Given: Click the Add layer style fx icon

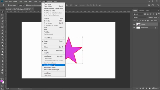Looking at the screenshot, I should point(140,88).
